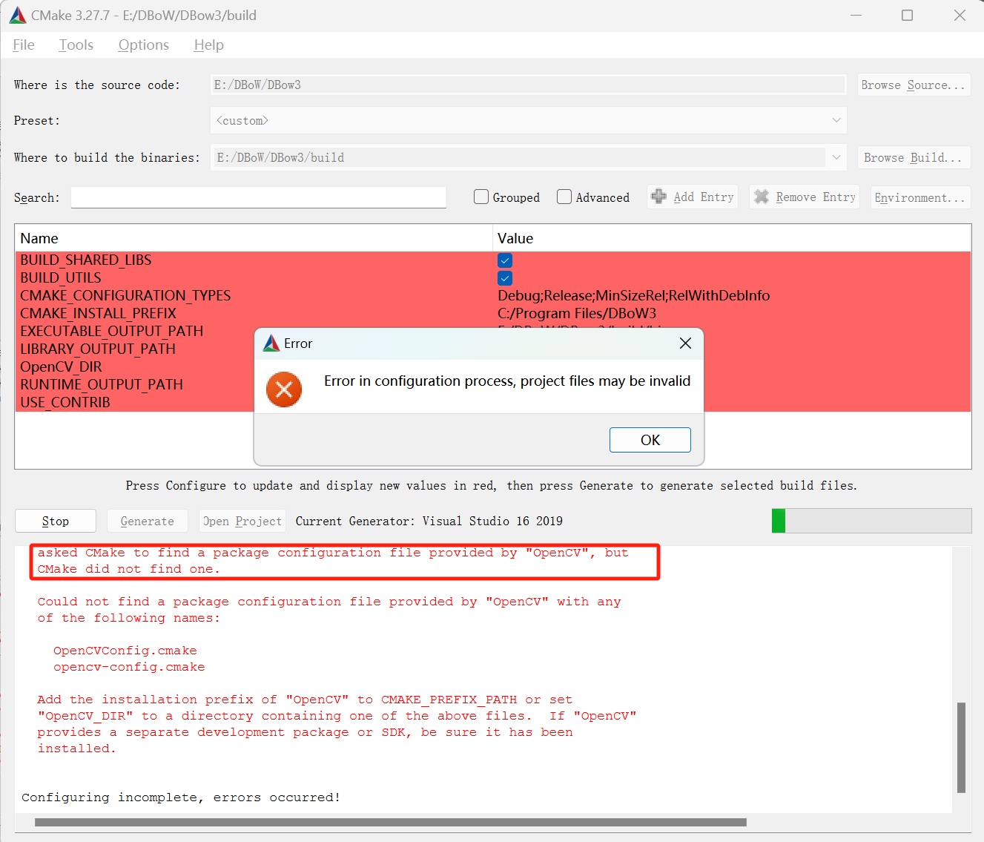Open the Tools menu
The height and width of the screenshot is (842, 984).
pos(76,45)
